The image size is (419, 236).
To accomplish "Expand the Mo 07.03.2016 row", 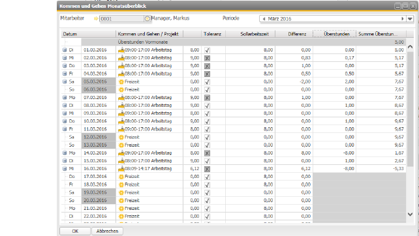I will (65, 97).
